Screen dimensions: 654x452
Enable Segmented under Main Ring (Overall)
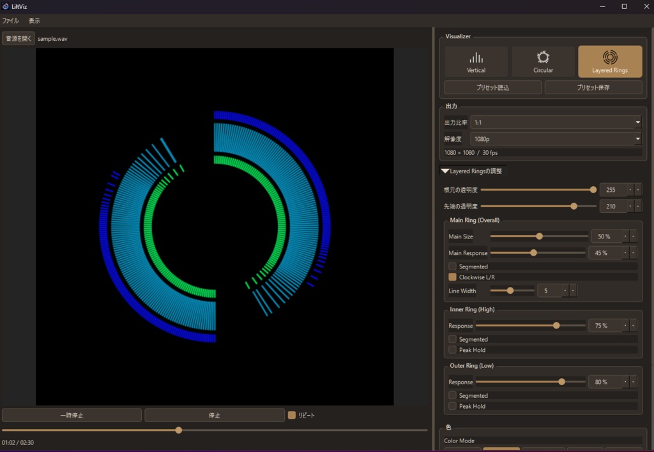453,266
